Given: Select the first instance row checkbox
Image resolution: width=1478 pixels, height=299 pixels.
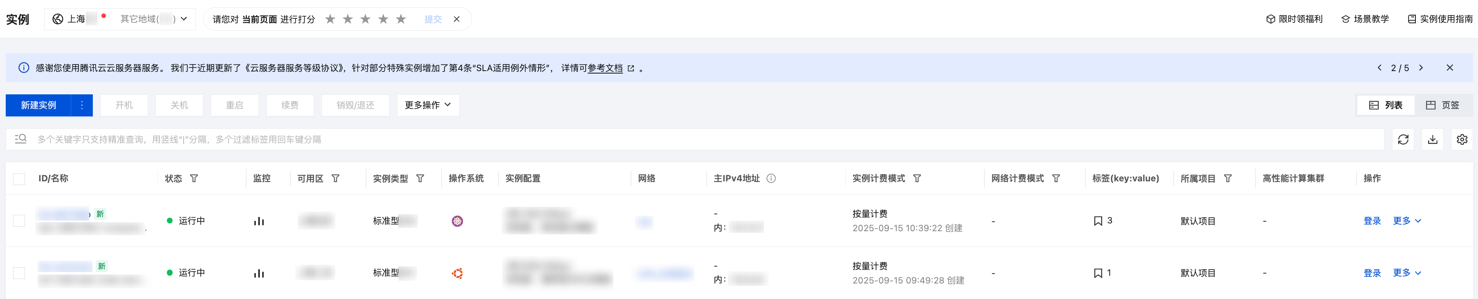Looking at the screenshot, I should (x=19, y=221).
